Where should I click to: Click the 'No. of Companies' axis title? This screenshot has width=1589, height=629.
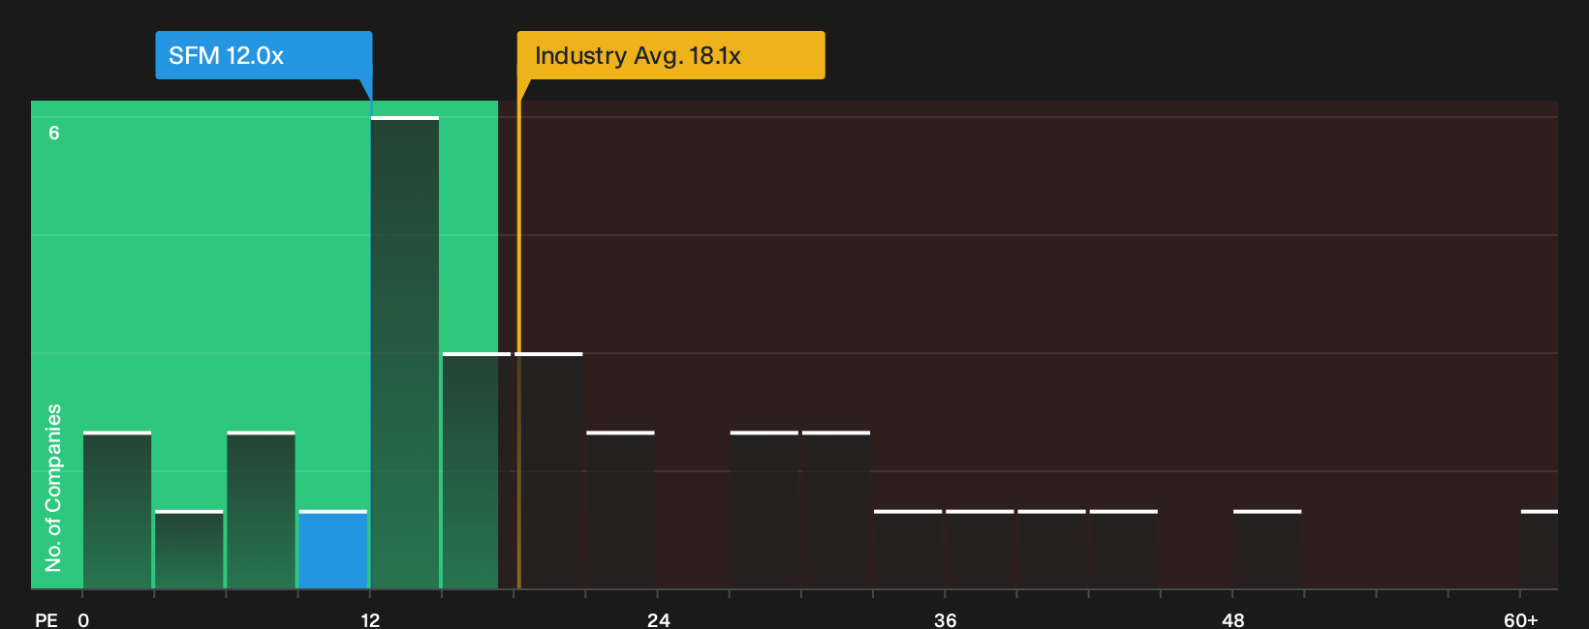(53, 488)
